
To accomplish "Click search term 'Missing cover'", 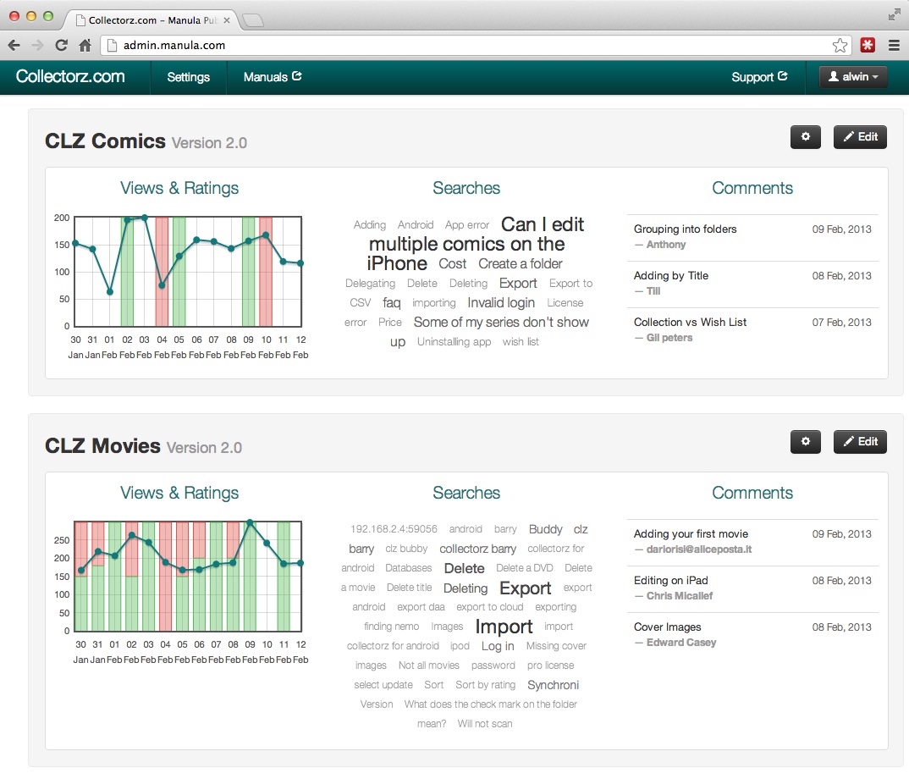I will pyautogui.click(x=556, y=646).
